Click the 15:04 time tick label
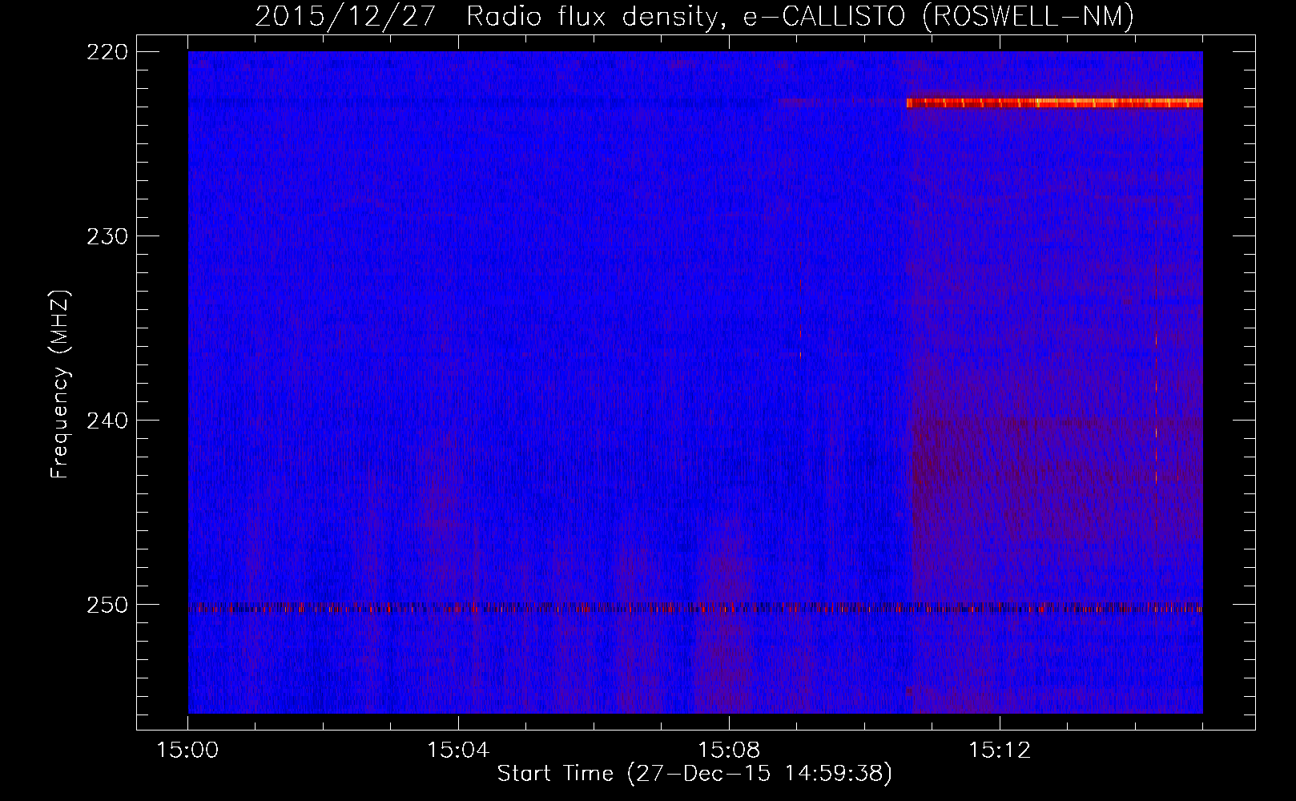This screenshot has height=801, width=1296. pos(458,751)
